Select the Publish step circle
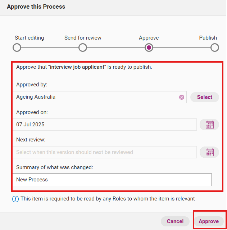The image size is (227, 230). coord(215,48)
